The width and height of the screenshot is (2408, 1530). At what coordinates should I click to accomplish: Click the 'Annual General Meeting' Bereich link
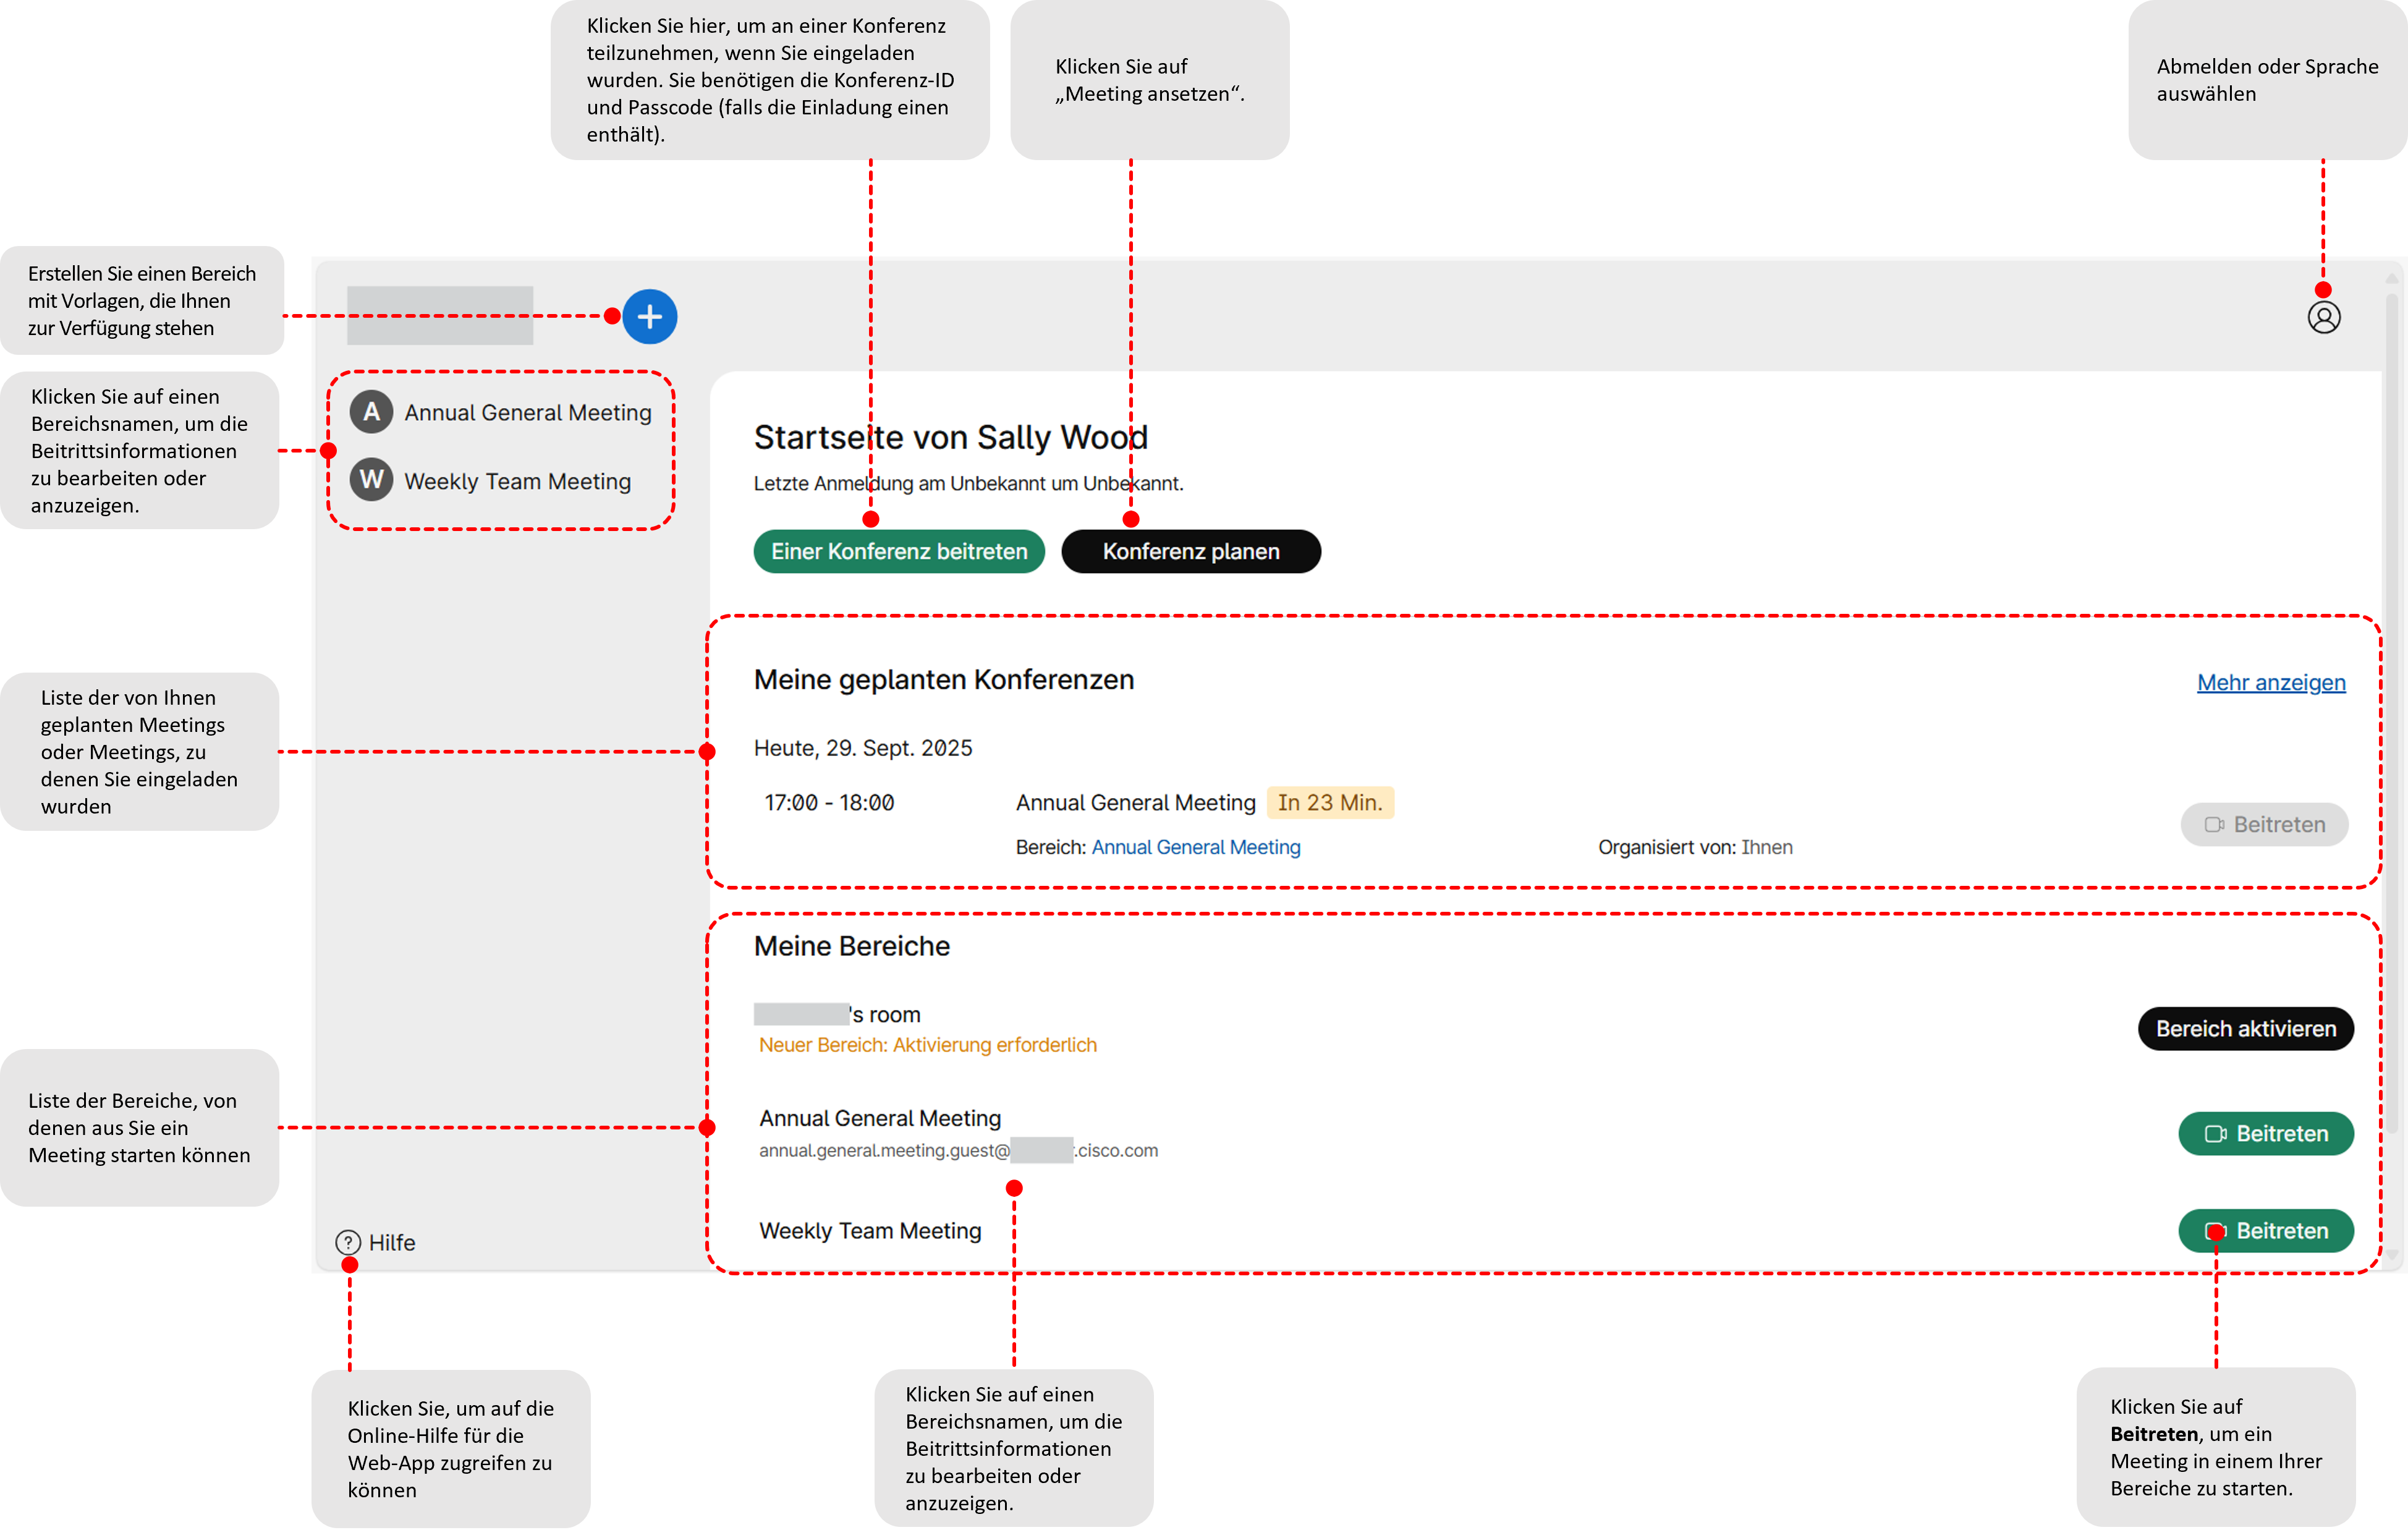[1195, 847]
